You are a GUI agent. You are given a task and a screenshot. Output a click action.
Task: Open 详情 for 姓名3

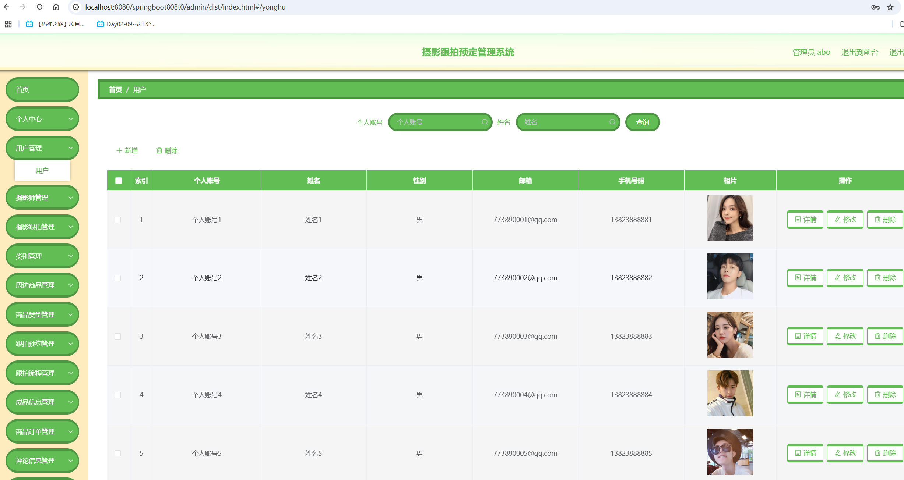(805, 336)
